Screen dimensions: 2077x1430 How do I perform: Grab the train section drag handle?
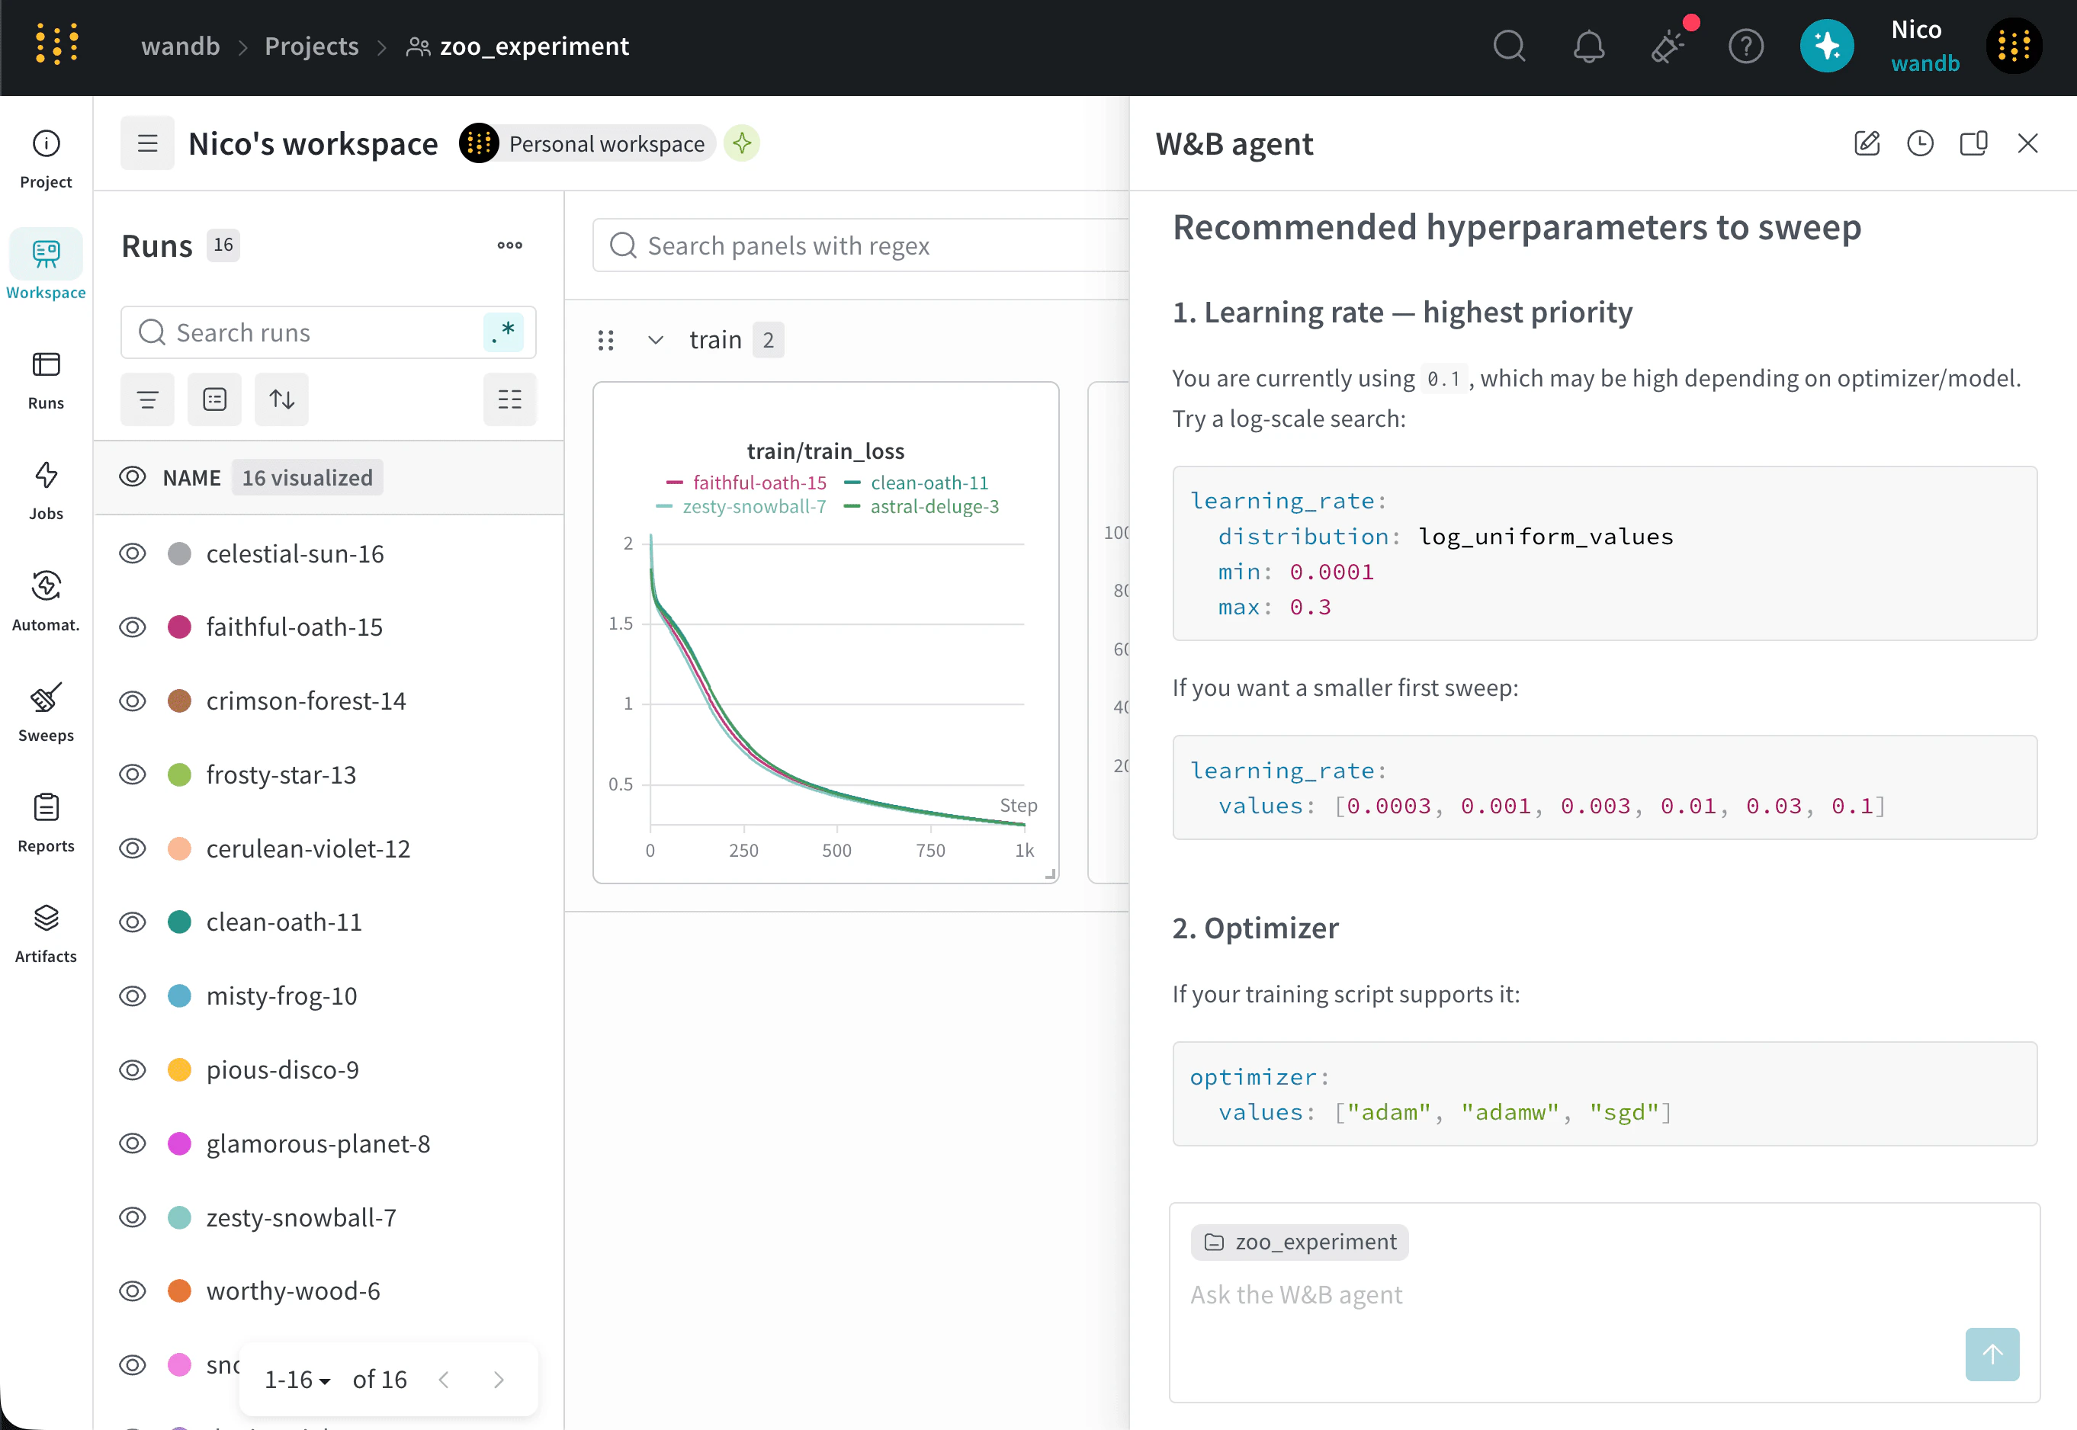point(605,341)
